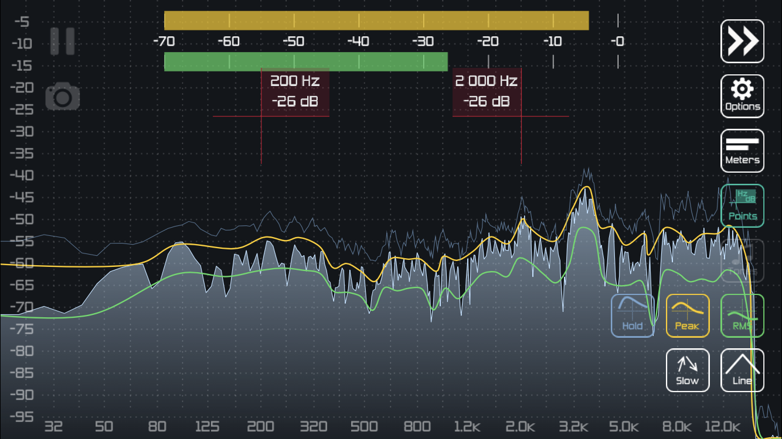Change the Slow response speed
The height and width of the screenshot is (439, 782).
688,370
